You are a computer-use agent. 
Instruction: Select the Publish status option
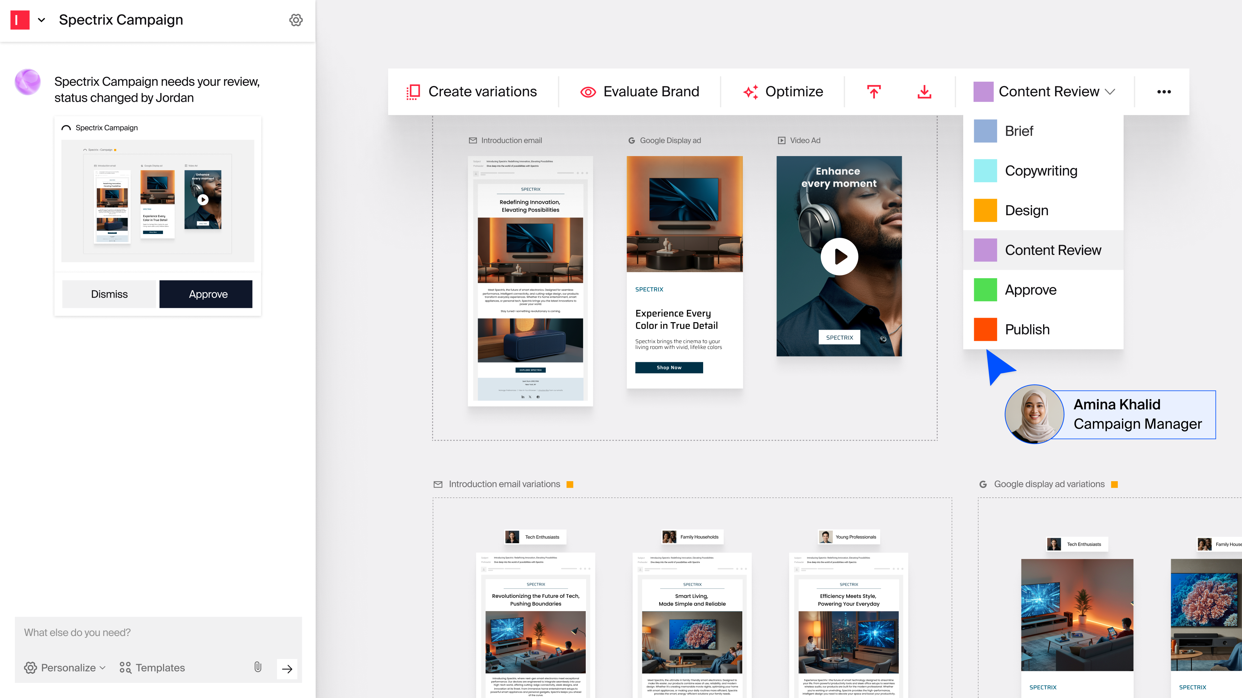click(x=1027, y=330)
